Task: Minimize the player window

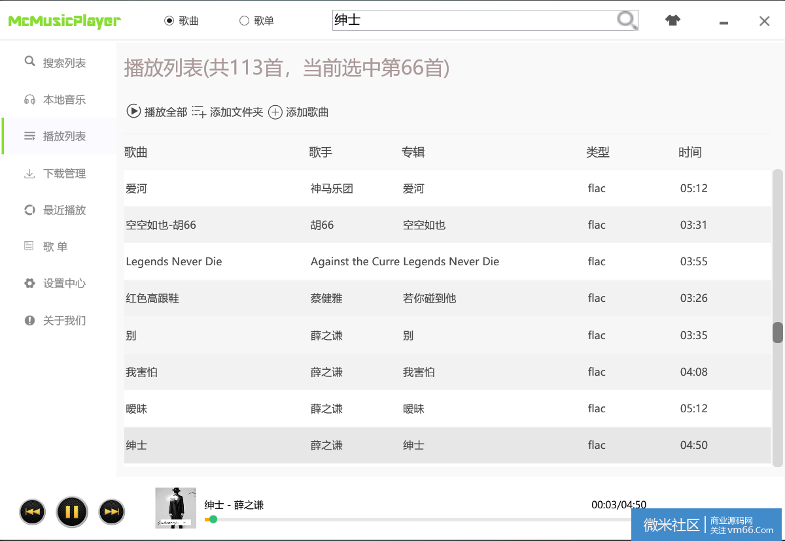Action: coord(724,22)
